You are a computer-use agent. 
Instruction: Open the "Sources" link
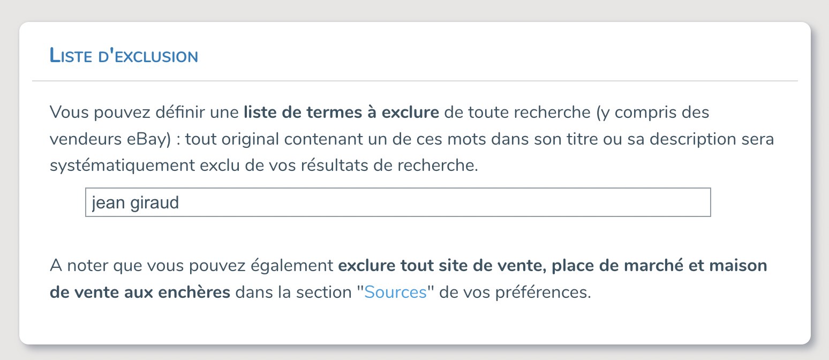coord(395,293)
